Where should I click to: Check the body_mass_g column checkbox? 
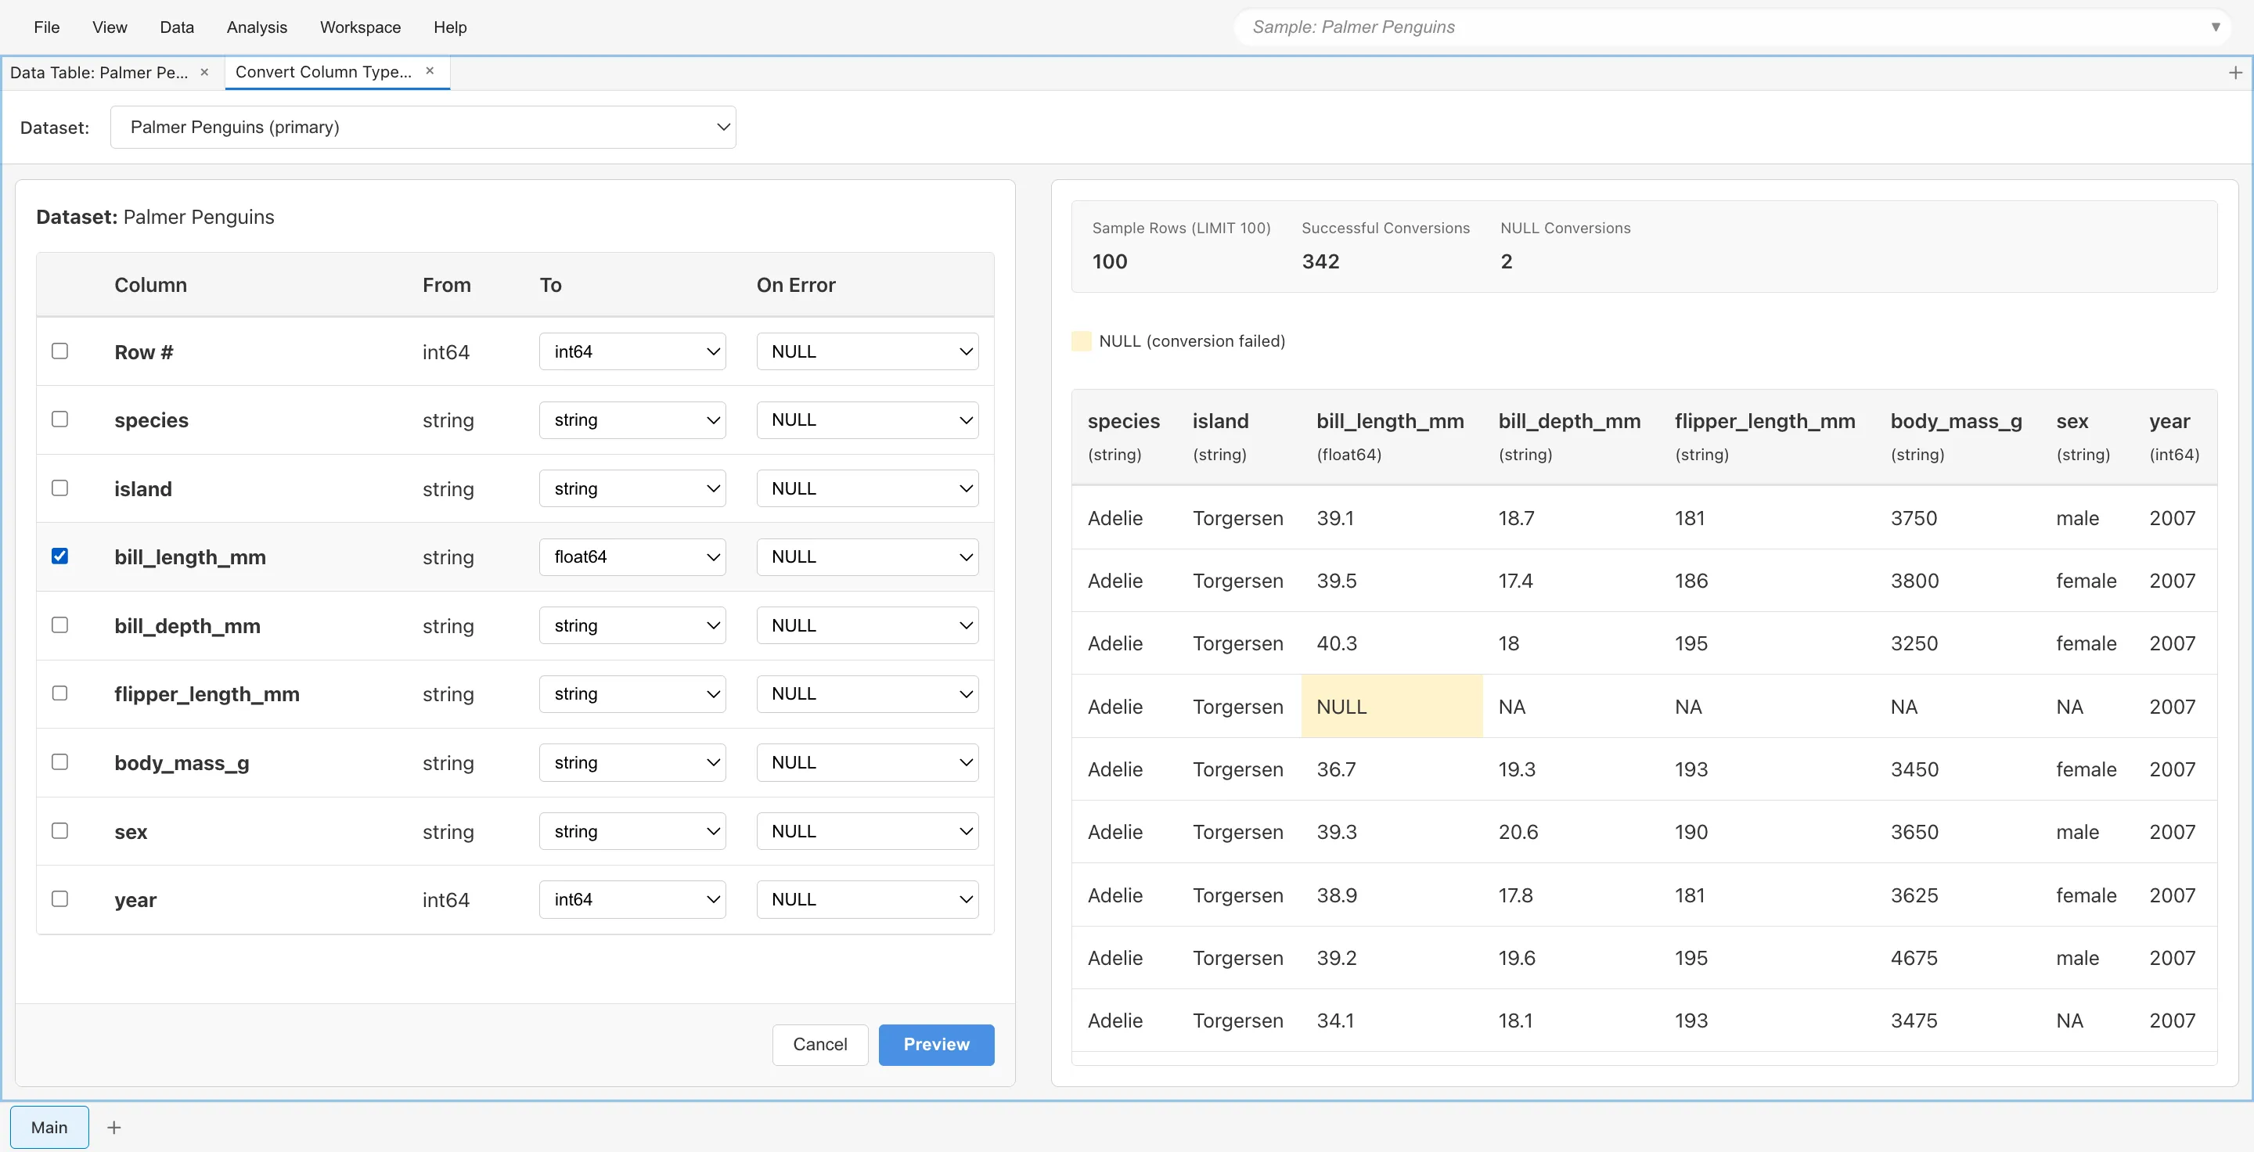[59, 762]
